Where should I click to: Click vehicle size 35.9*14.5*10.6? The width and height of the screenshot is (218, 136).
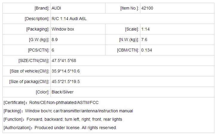66,71
